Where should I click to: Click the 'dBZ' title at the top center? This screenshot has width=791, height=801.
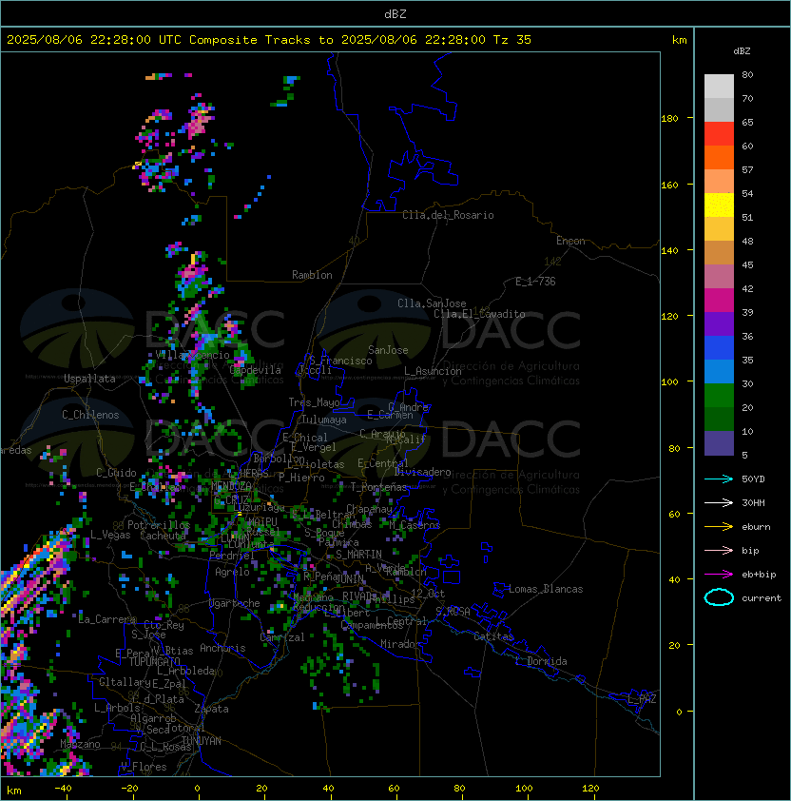pyautogui.click(x=395, y=13)
